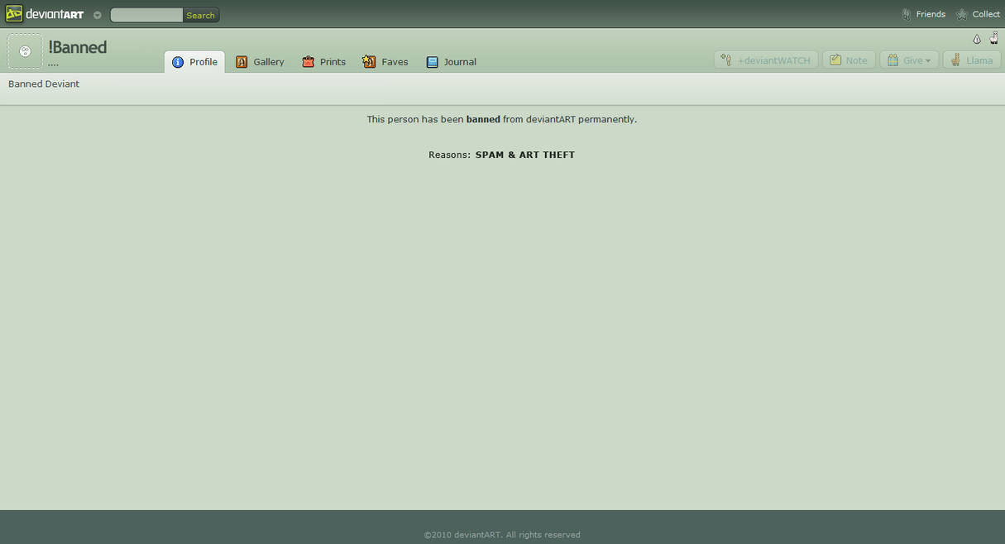1005x544 pixels.
Task: Click the Search button
Action: coord(201,15)
